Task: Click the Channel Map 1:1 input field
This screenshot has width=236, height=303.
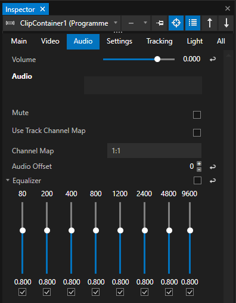Action: (154, 150)
